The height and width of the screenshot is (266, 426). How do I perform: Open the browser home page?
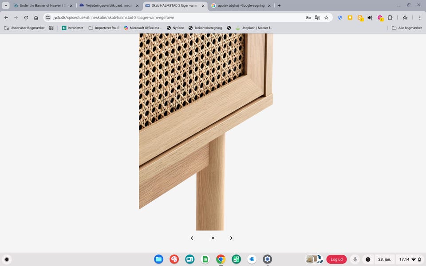point(36,18)
